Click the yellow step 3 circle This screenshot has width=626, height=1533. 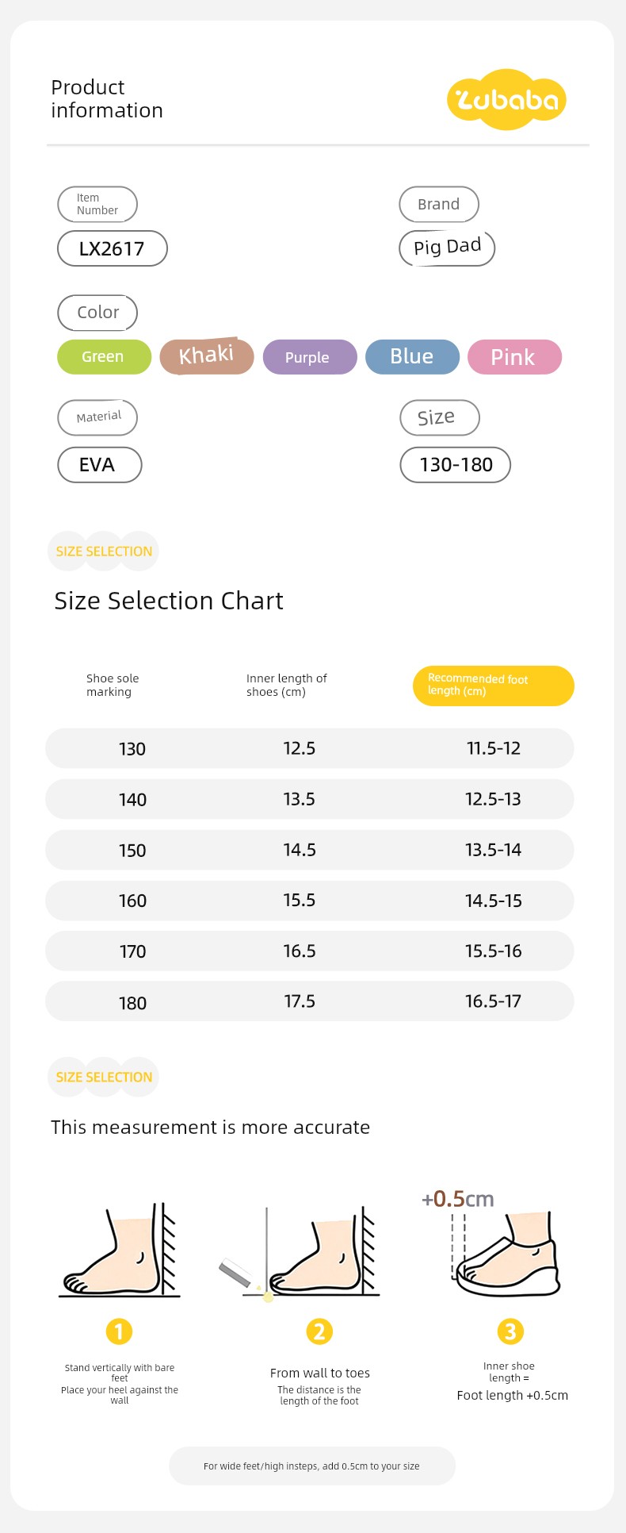510,1331
